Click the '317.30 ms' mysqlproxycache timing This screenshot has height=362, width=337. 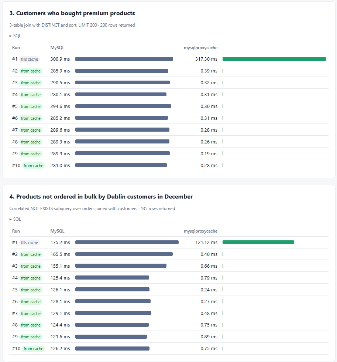pyautogui.click(x=206, y=59)
